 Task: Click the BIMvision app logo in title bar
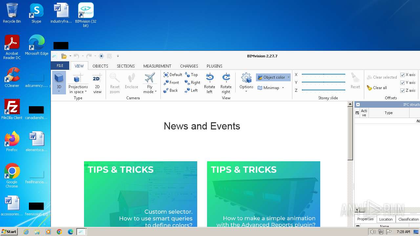[x=54, y=56]
